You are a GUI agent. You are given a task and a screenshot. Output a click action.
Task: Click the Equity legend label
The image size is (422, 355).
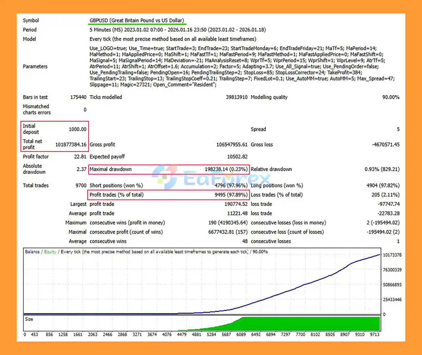click(50, 252)
